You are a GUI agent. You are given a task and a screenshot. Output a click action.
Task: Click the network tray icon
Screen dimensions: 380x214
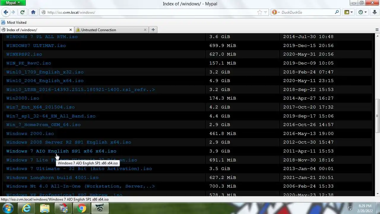(350, 208)
